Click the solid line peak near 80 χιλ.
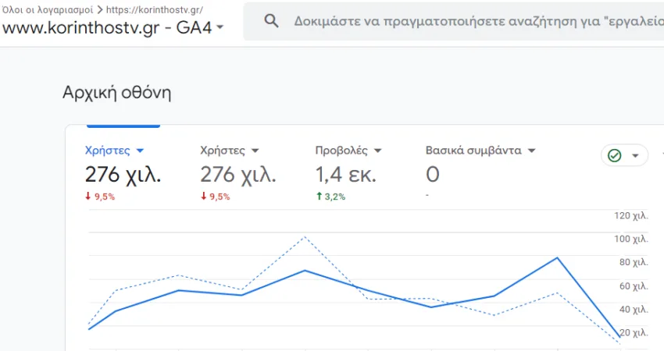The image size is (664, 351). coord(557,257)
